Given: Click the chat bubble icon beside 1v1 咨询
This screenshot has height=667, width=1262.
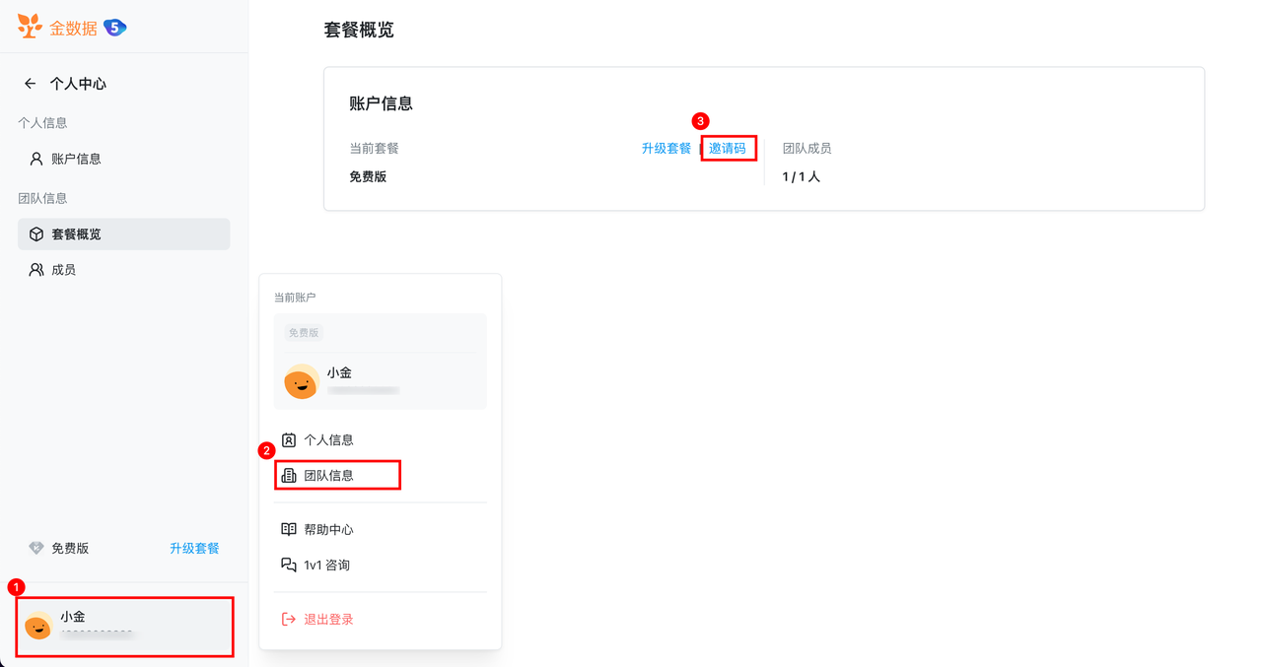Looking at the screenshot, I should (x=289, y=566).
